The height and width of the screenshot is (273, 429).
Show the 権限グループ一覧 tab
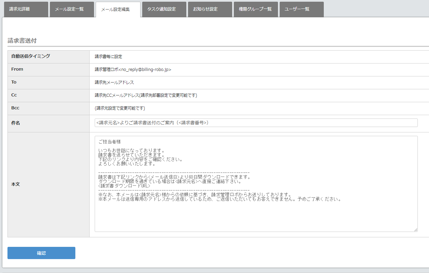tap(256, 9)
